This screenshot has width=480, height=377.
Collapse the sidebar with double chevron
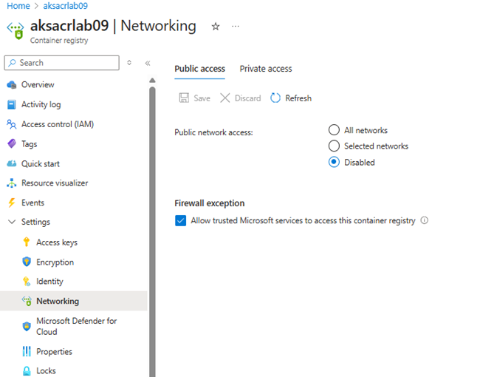148,63
